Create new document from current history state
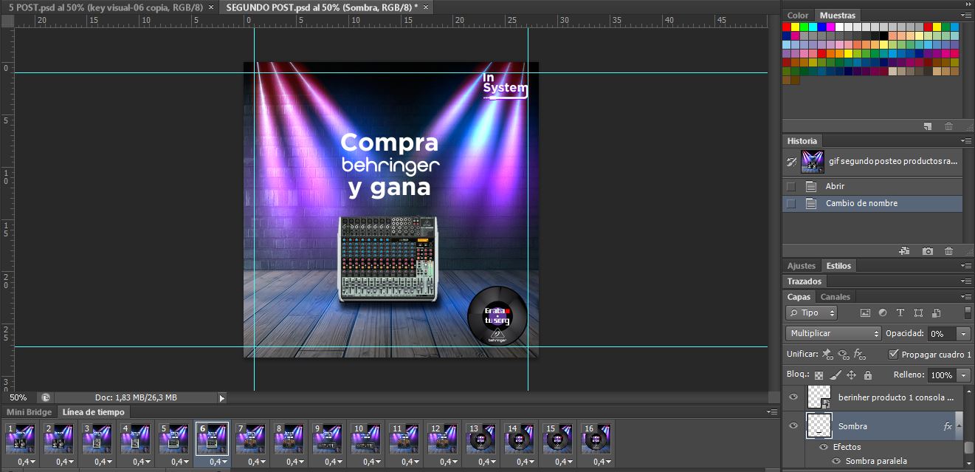This screenshot has height=472, width=975. coord(904,251)
